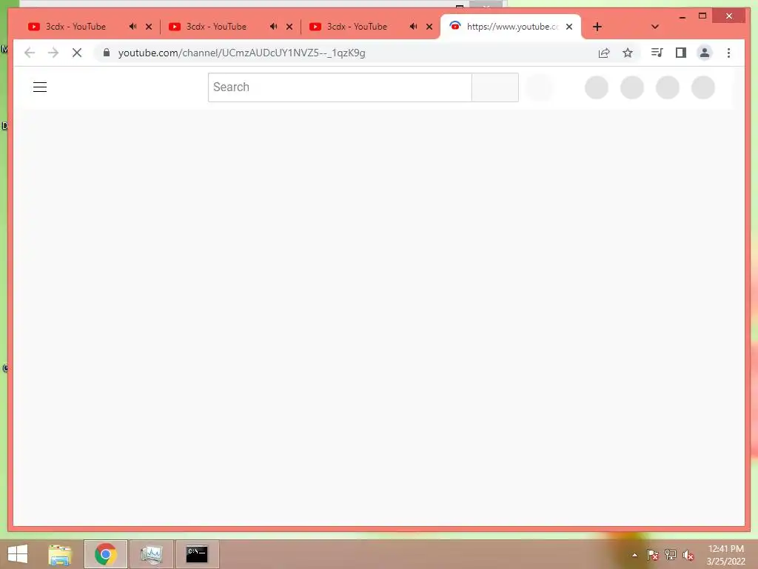
Task: Open a new tab with plus button
Action: pyautogui.click(x=597, y=27)
